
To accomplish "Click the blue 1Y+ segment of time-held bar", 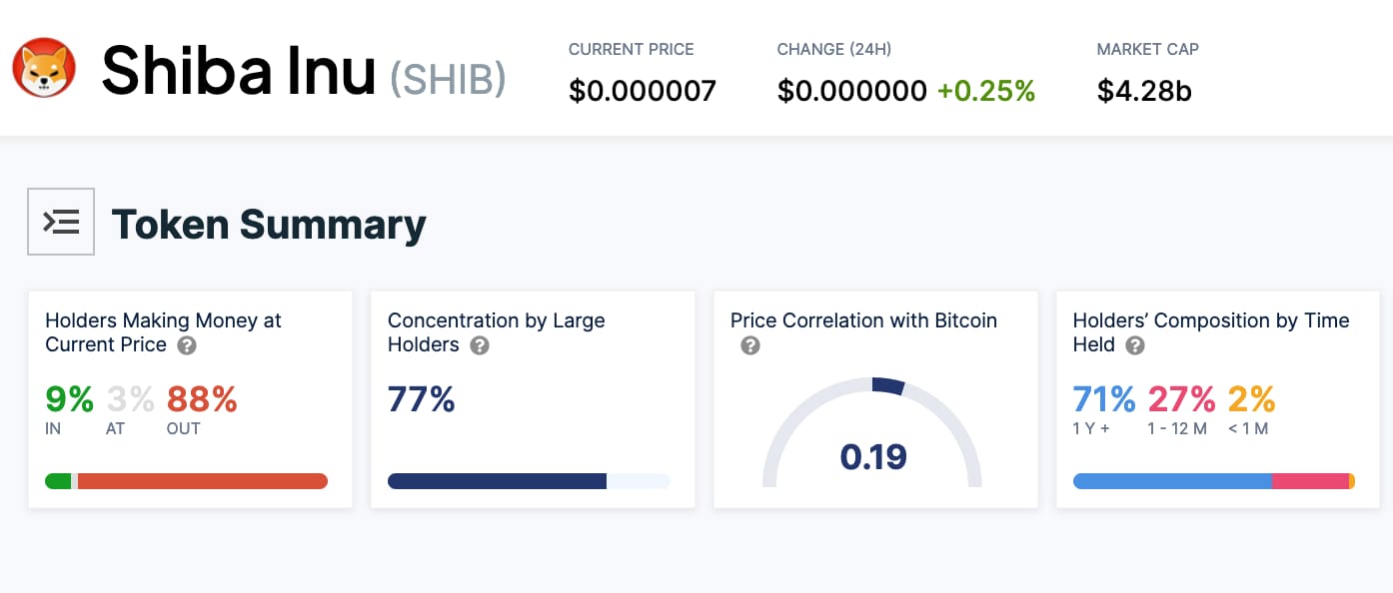I will point(1171,481).
